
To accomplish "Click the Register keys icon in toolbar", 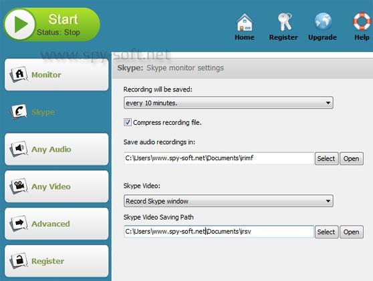I will [x=285, y=22].
